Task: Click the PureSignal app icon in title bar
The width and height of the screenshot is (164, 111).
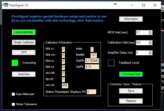Action: (6, 5)
